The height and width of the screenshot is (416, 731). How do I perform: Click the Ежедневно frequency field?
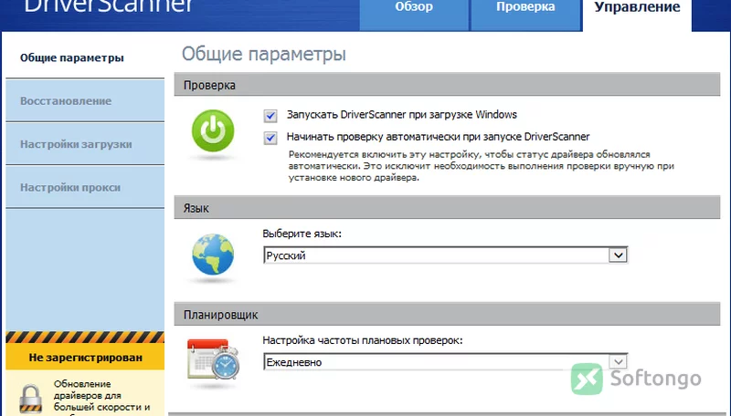pyautogui.click(x=446, y=361)
